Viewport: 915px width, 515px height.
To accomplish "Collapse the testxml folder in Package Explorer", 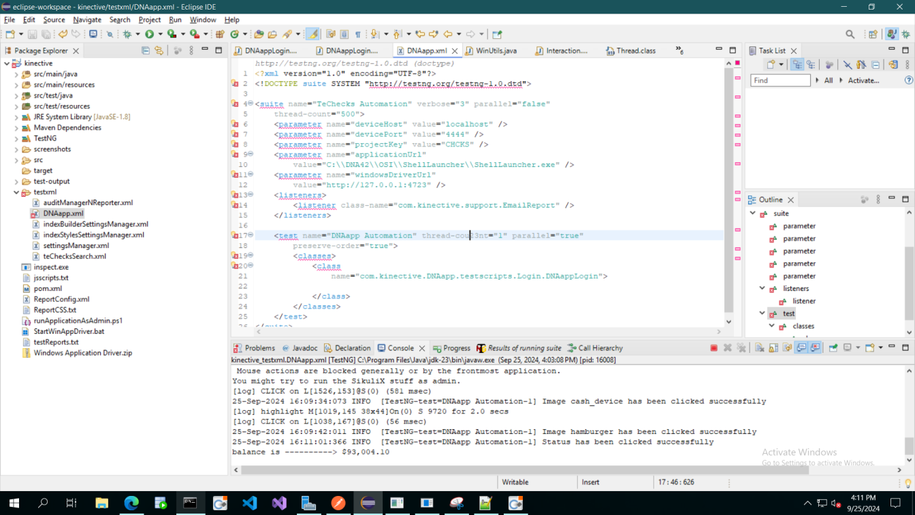I will [16, 193].
